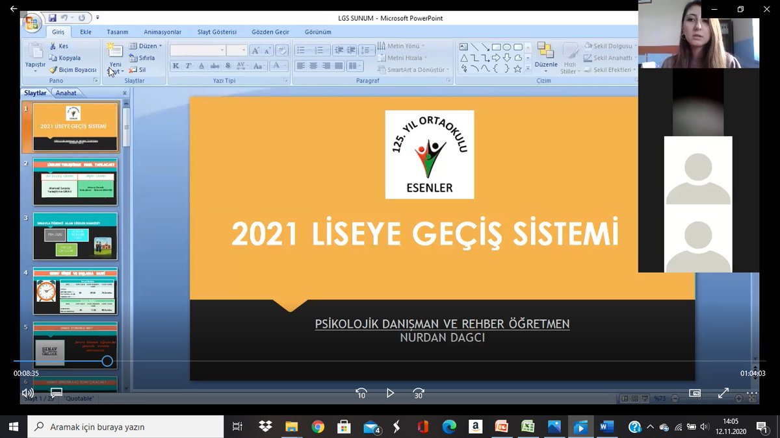Select slide 2 thumbnail in slide panel
Image resolution: width=780 pixels, height=438 pixels.
point(75,182)
